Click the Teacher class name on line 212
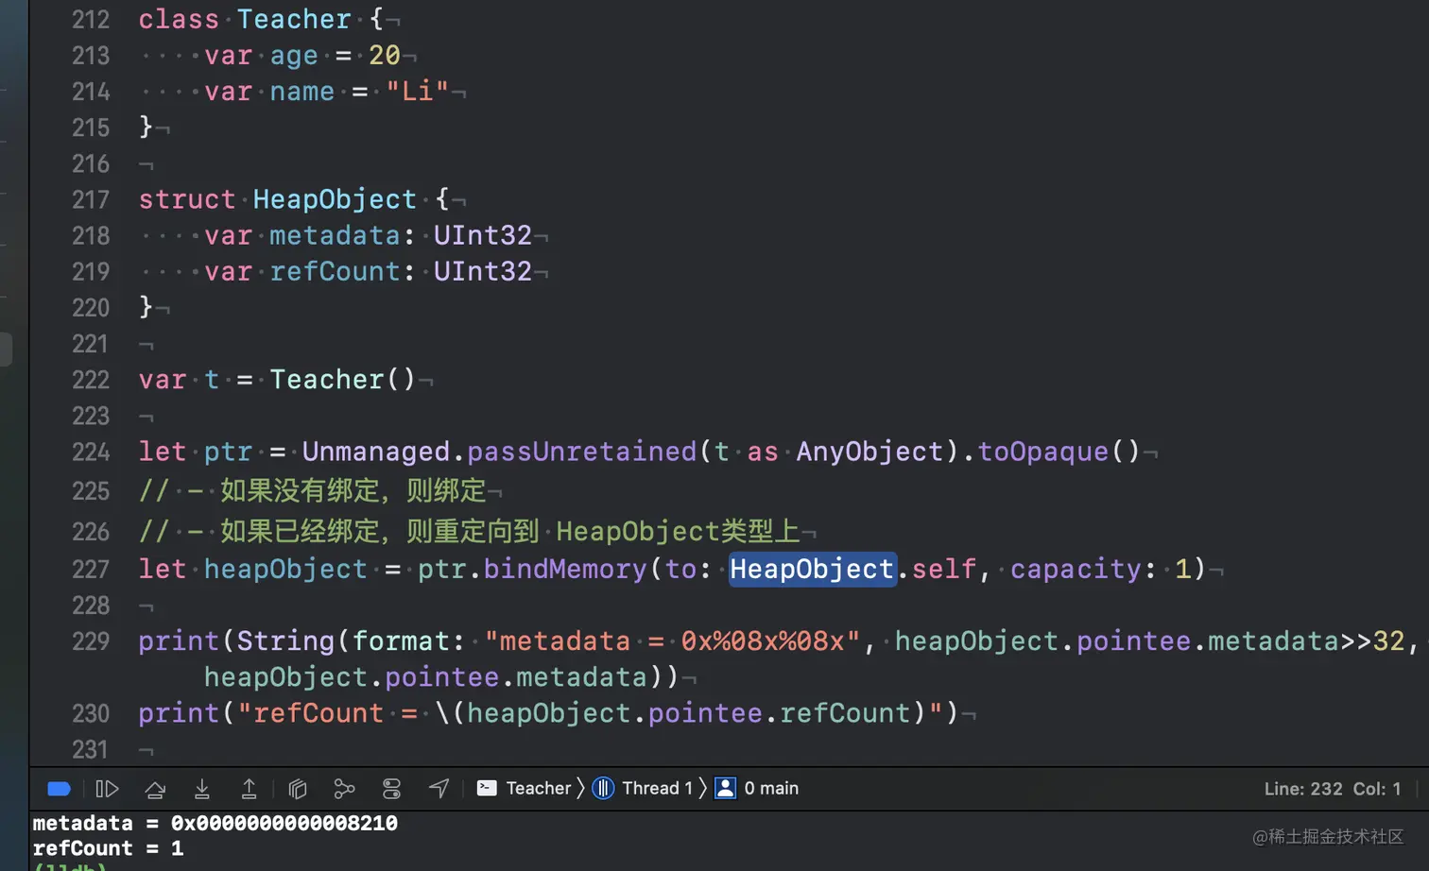The width and height of the screenshot is (1429, 871). (x=294, y=19)
